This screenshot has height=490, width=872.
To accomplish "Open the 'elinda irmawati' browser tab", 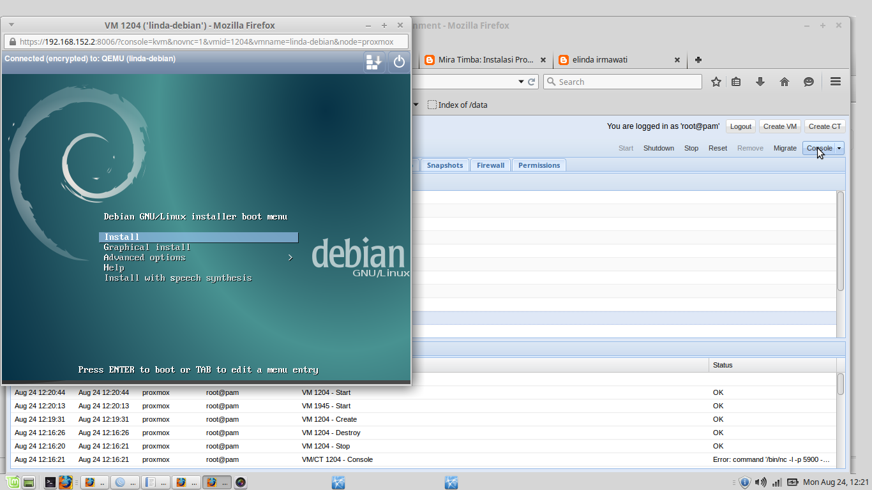I will tap(613, 59).
